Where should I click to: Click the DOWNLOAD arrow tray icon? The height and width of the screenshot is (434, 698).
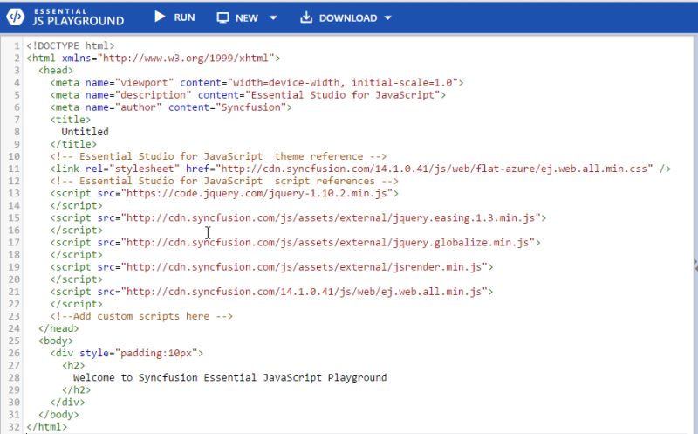(306, 17)
